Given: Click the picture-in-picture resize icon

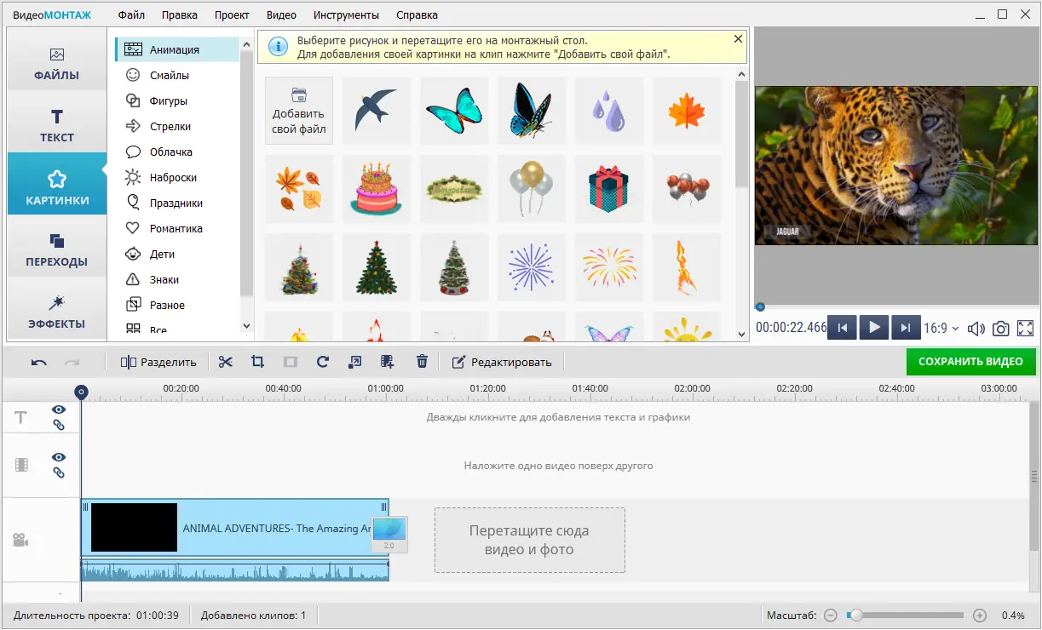Looking at the screenshot, I should click(x=355, y=362).
